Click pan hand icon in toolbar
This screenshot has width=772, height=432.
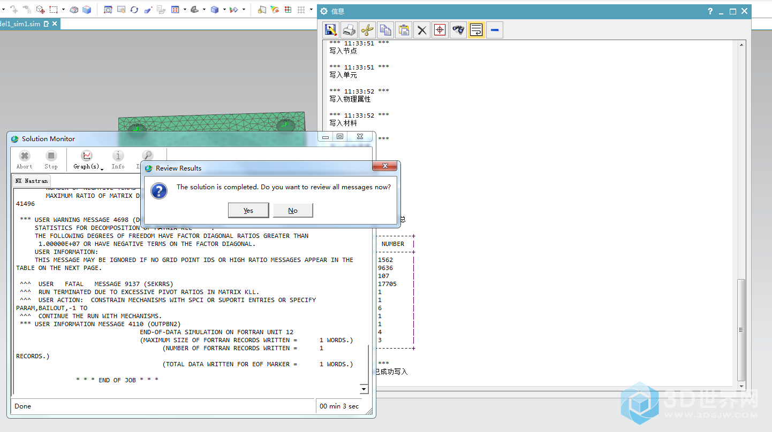coord(121,10)
